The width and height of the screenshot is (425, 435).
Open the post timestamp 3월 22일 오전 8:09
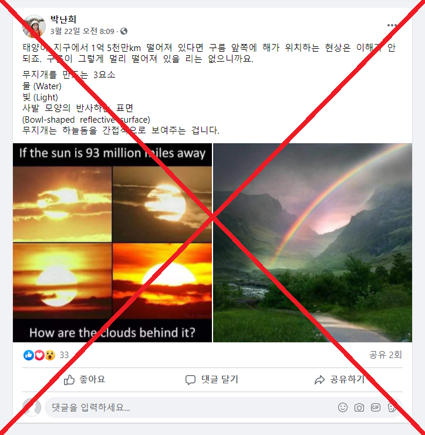(82, 31)
